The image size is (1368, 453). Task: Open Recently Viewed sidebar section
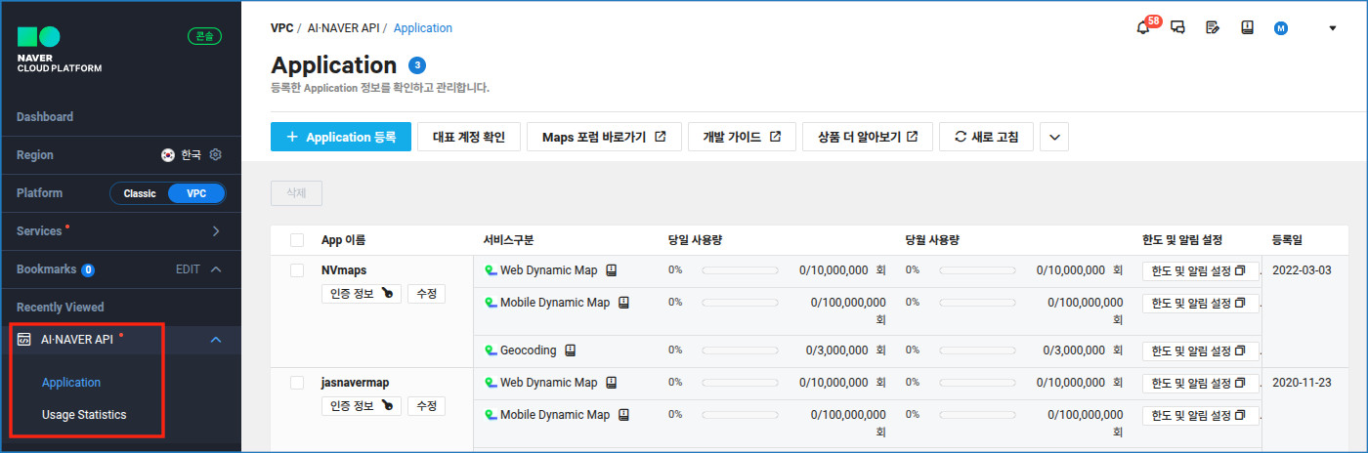pyautogui.click(x=61, y=307)
